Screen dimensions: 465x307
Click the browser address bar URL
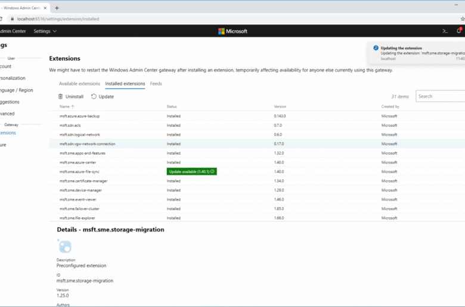58,19
